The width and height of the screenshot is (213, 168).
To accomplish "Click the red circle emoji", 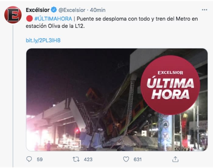I will pos(30,19).
